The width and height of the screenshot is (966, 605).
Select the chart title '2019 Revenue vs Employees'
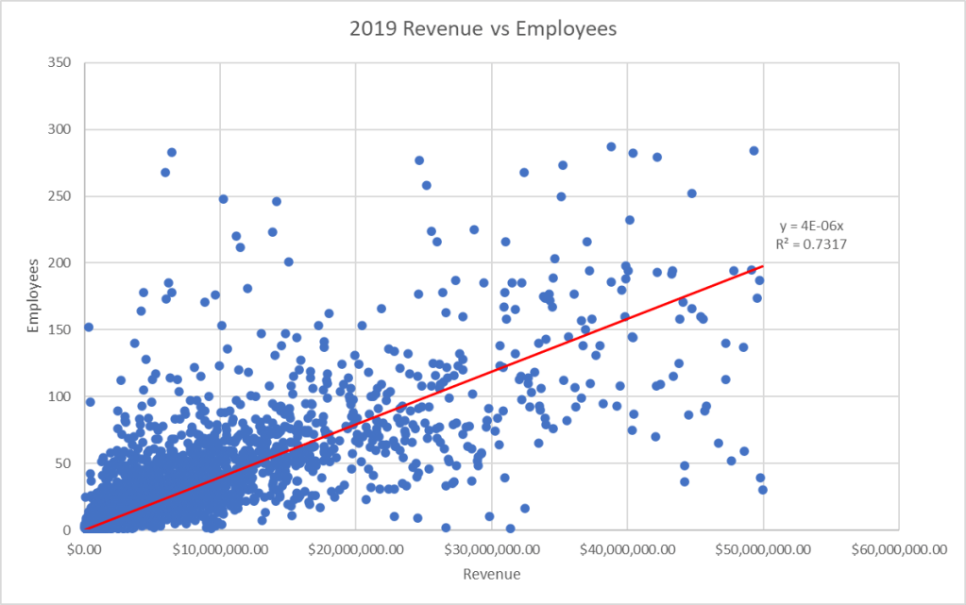click(x=482, y=29)
